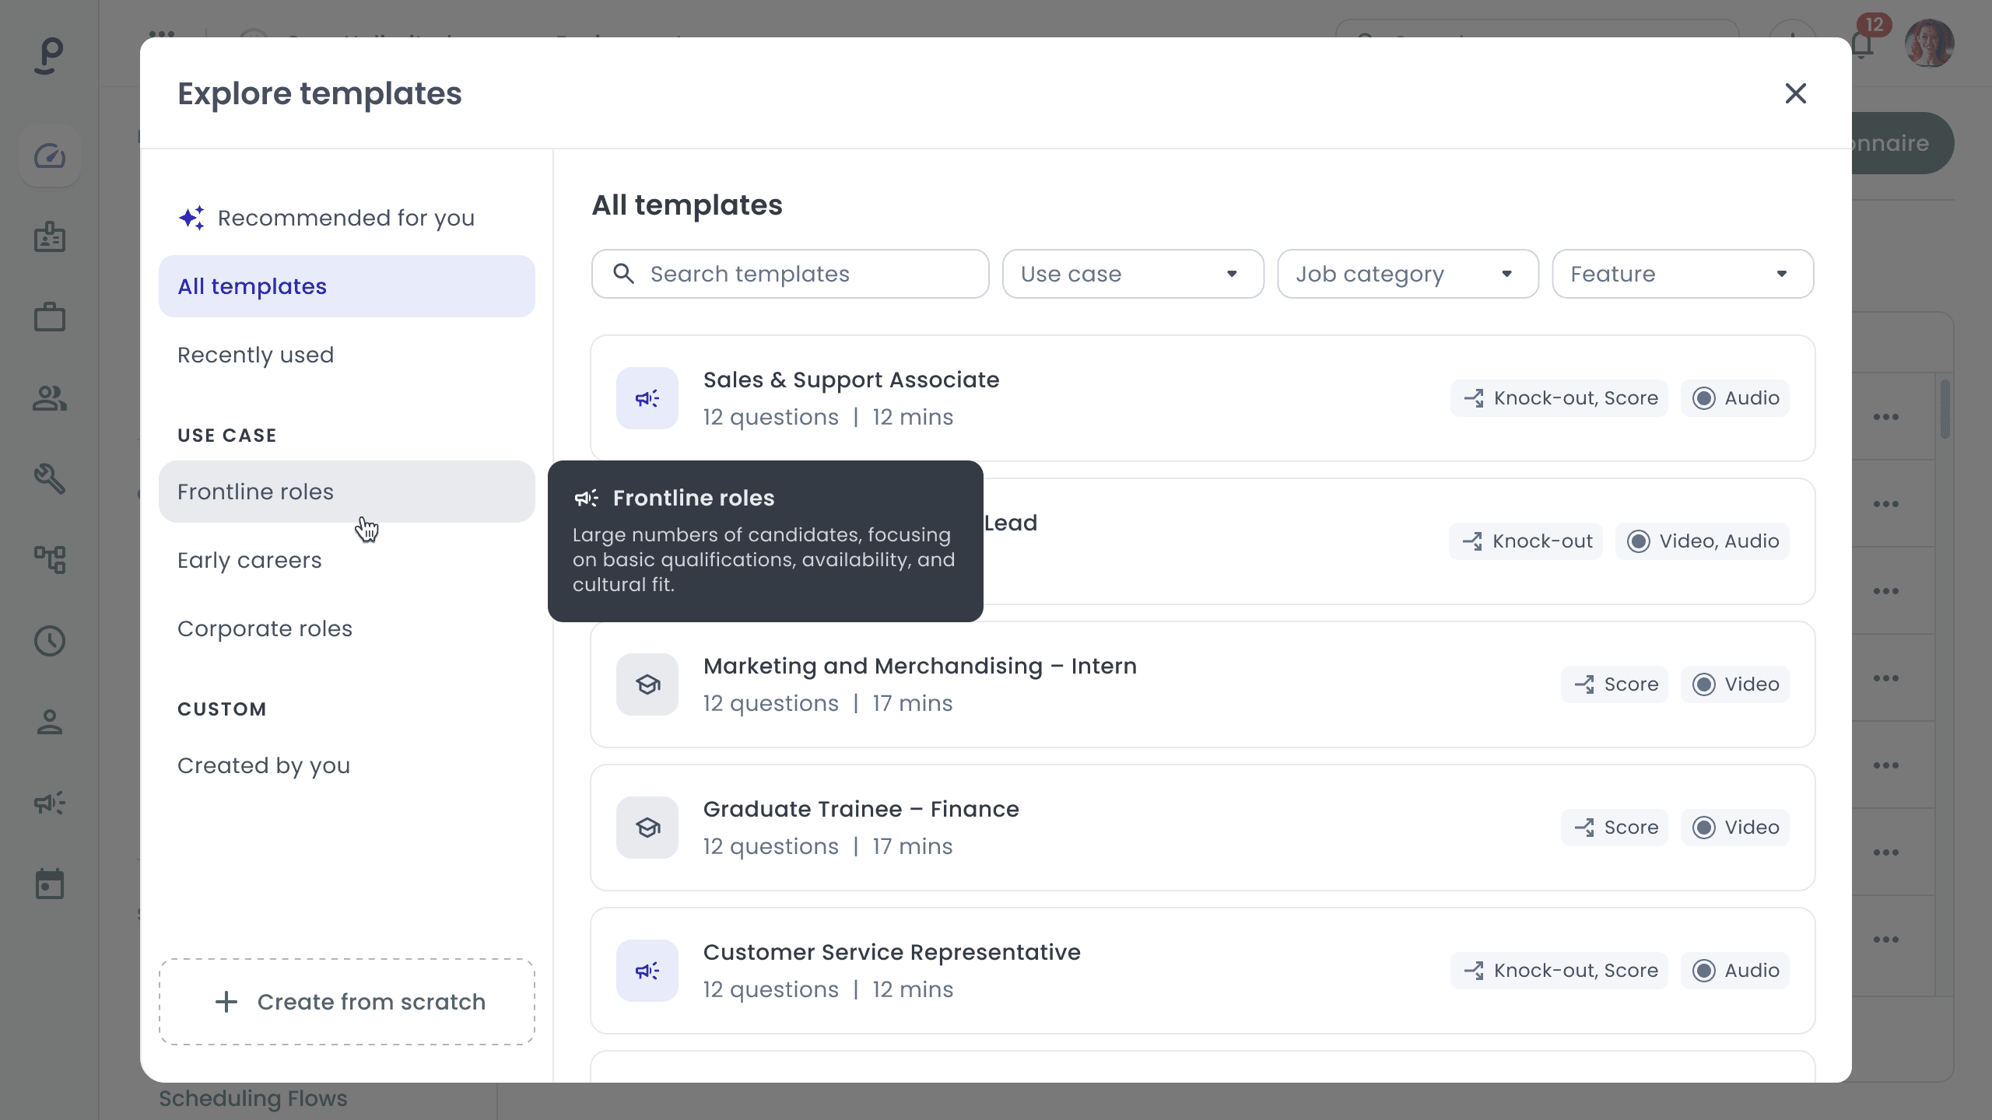Click the notification bell with the 12 badge
This screenshot has height=1120, width=1992.
click(1863, 45)
